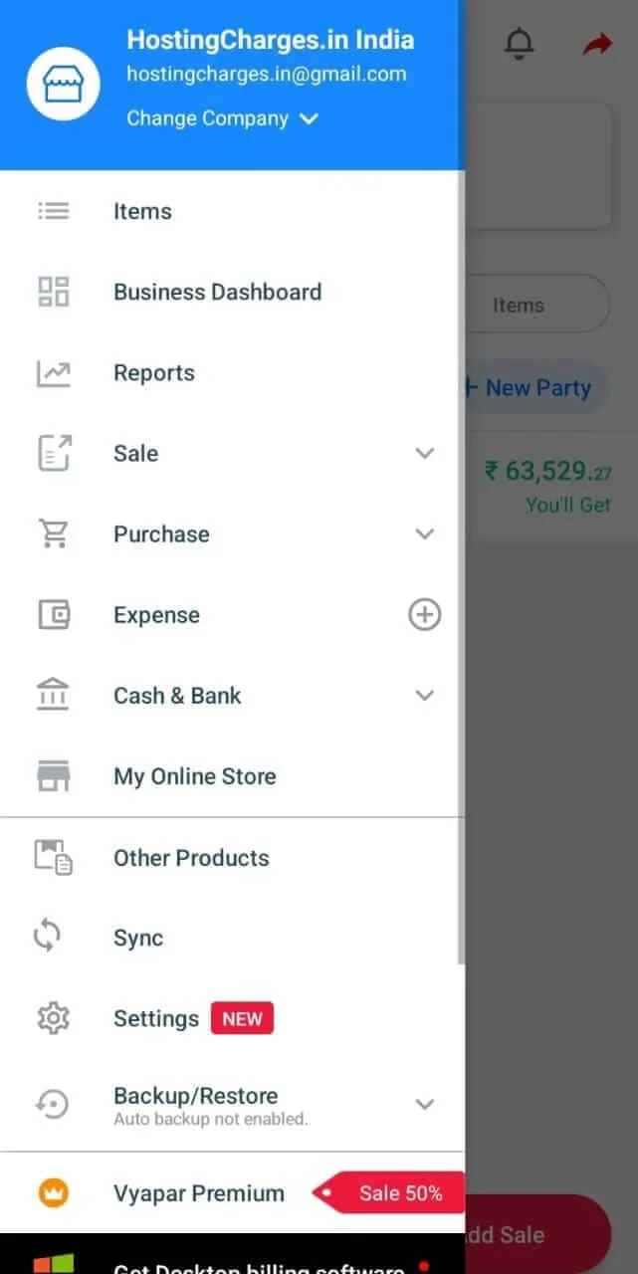Click the Business Dashboard grid icon
The width and height of the screenshot is (638, 1274).
(54, 292)
